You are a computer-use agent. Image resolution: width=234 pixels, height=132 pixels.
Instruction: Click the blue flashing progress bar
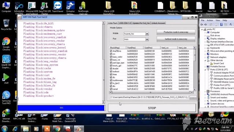(61, 108)
